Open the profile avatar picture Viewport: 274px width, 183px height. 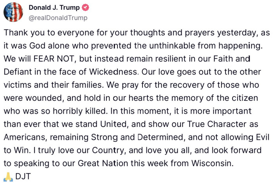[13, 12]
